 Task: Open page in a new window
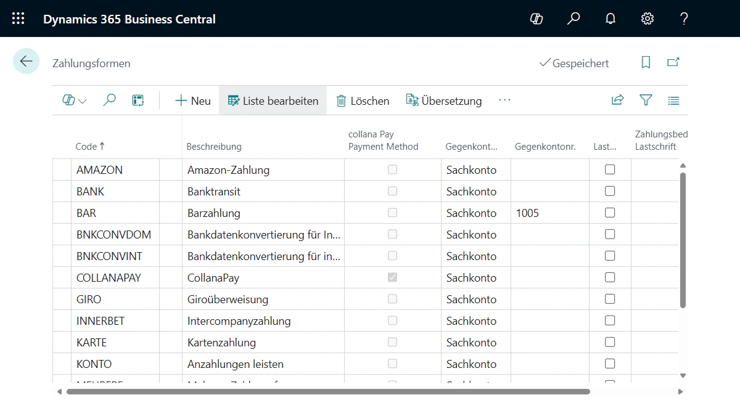click(673, 62)
